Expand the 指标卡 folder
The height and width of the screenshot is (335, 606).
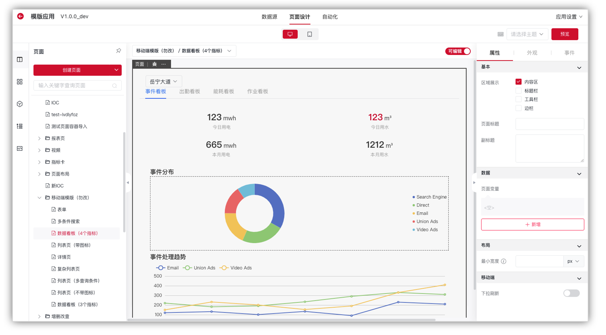(39, 162)
